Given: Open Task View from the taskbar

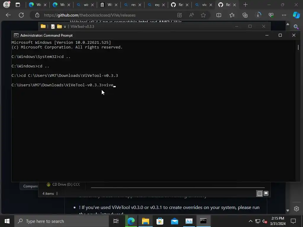Looking at the screenshot, I should pyautogui.click(x=116, y=221).
